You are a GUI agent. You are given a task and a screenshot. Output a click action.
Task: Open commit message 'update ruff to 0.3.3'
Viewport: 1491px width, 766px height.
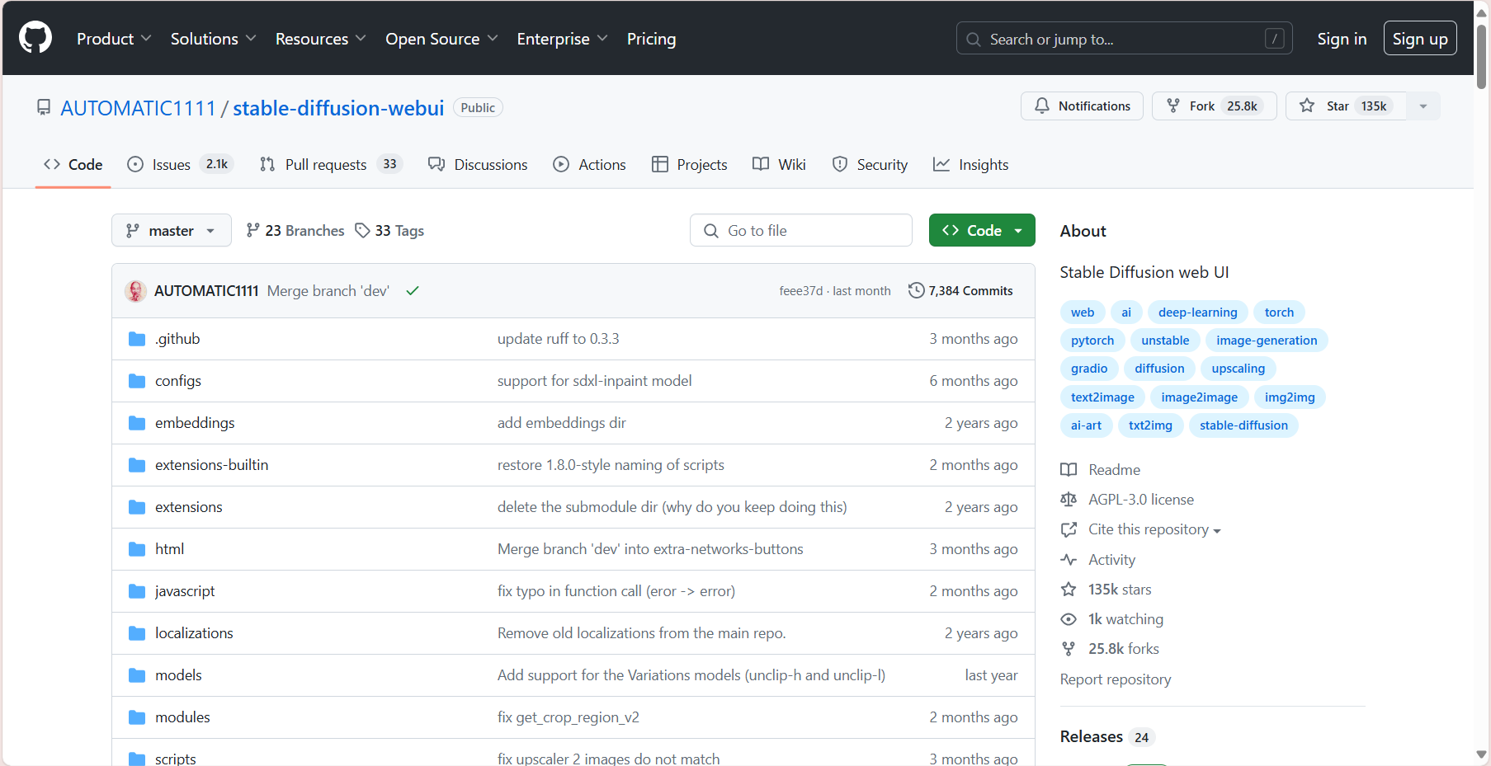pyautogui.click(x=558, y=339)
